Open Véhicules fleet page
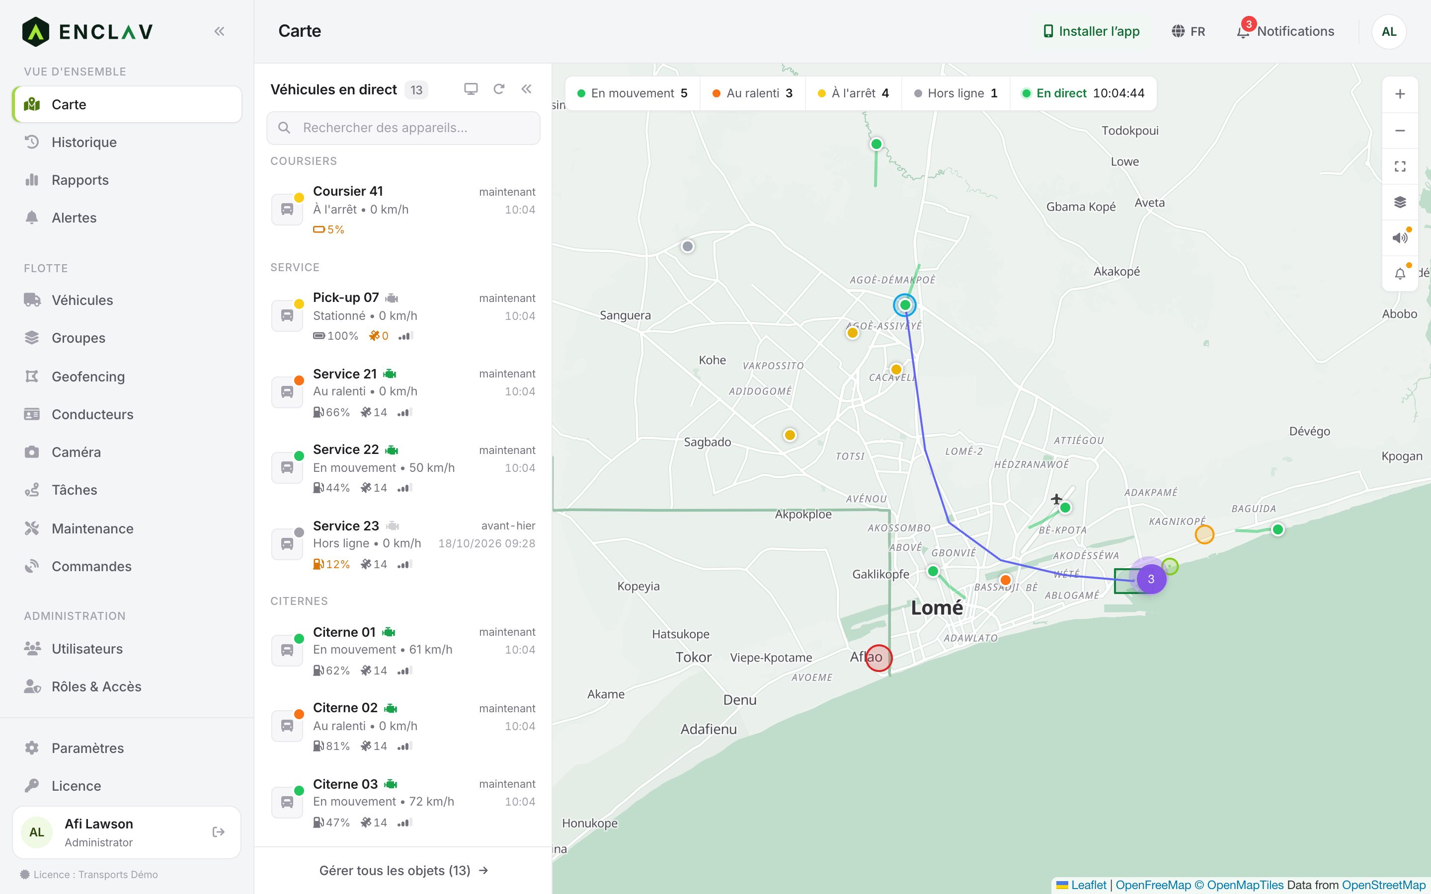1431x894 pixels. pyautogui.click(x=127, y=300)
